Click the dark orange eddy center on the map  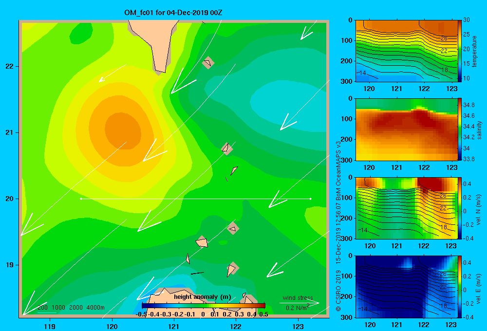tap(123, 130)
